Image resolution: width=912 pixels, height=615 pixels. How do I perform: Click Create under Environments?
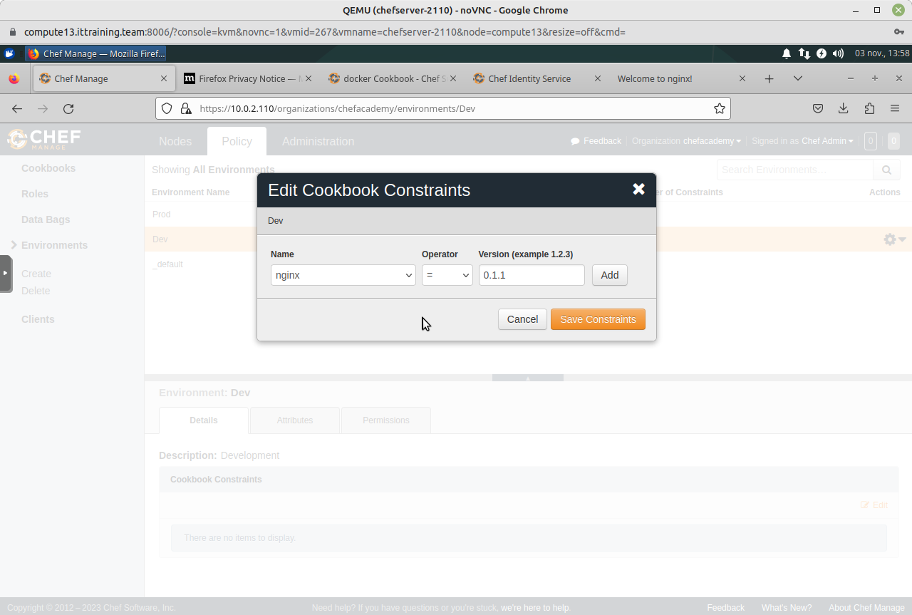pyautogui.click(x=36, y=274)
